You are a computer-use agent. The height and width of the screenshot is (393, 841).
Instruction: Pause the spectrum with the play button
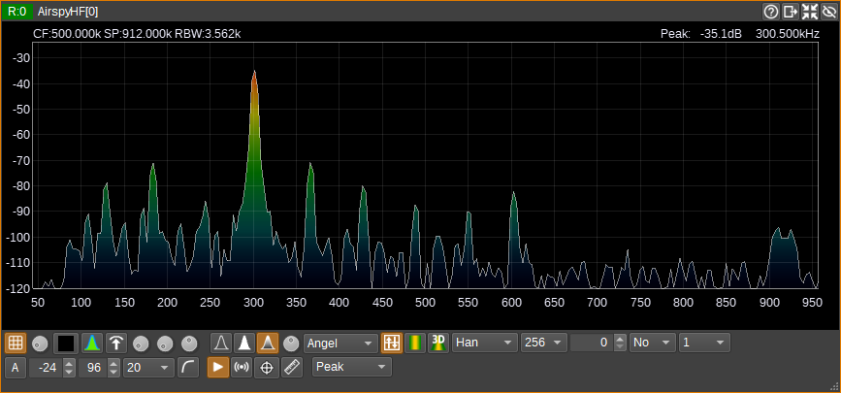pos(217,368)
